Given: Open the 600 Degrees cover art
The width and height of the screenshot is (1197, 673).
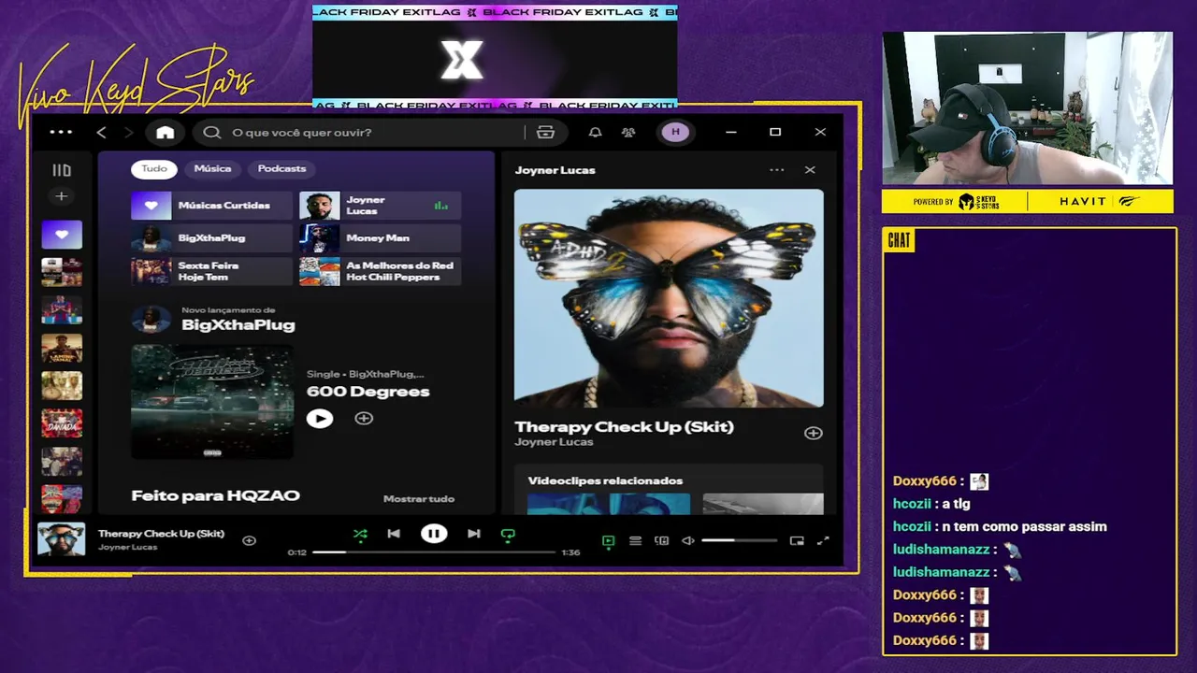Looking at the screenshot, I should coord(212,401).
